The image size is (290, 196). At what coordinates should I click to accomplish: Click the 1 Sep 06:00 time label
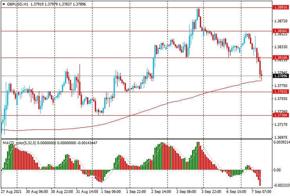[x=111, y=191]
